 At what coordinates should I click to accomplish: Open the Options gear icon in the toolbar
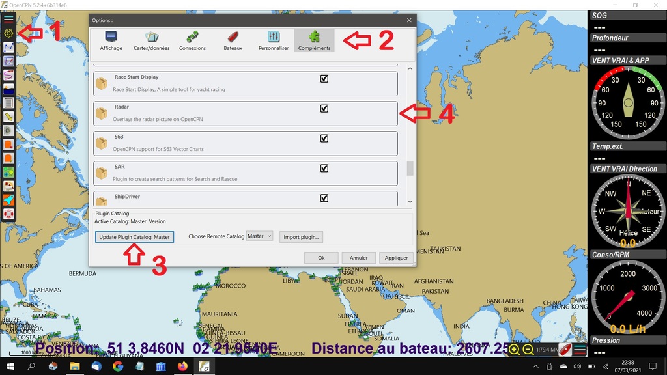pos(8,33)
